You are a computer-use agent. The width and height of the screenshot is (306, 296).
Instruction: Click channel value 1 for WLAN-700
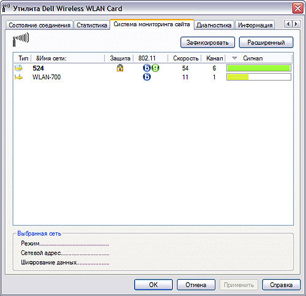[214, 77]
